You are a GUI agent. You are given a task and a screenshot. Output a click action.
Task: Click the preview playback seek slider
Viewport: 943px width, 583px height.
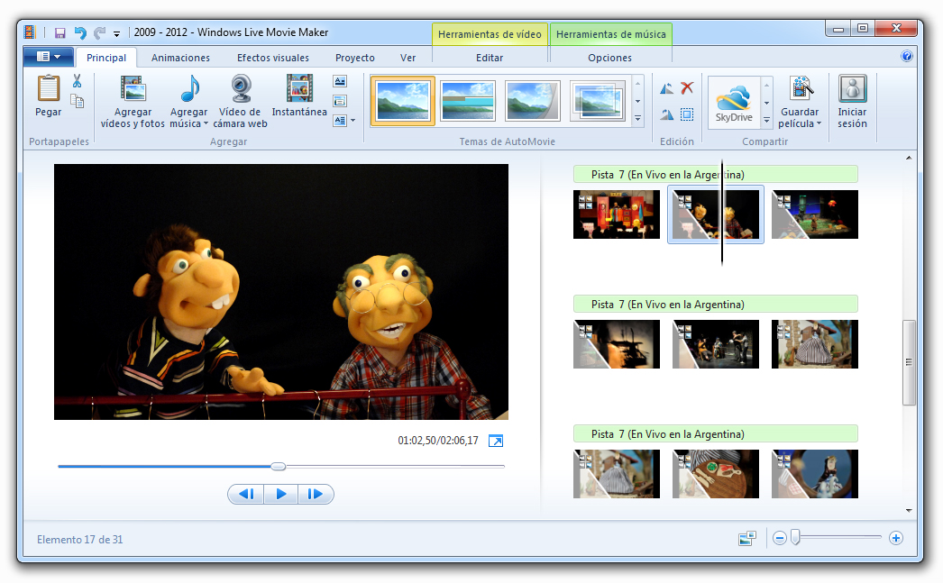point(279,466)
